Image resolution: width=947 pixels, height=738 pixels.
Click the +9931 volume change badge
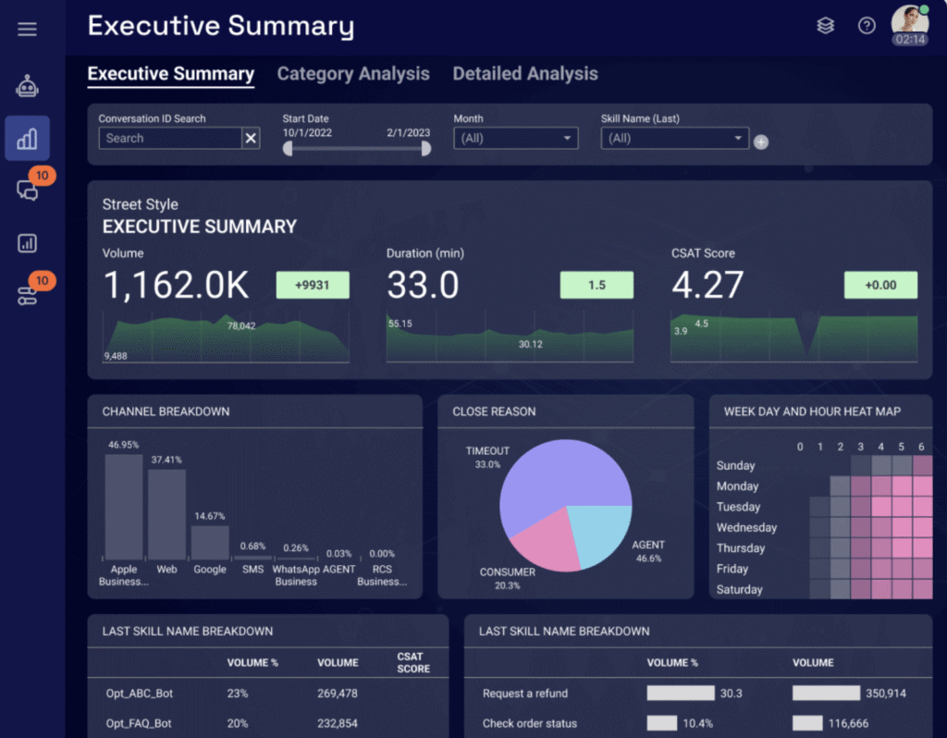(313, 285)
